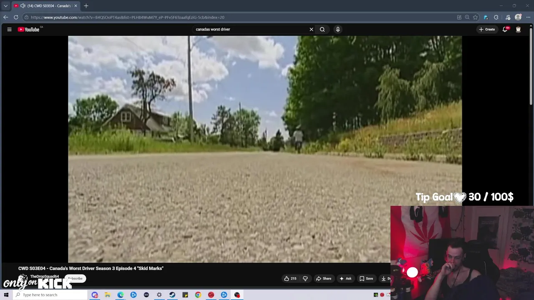View site info lock icon

[x=26, y=17]
